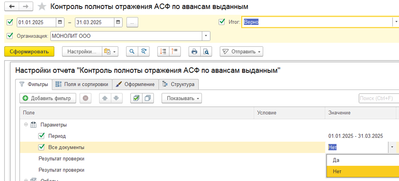The width and height of the screenshot is (399, 181).
Task: Collapse the Параметры tree group
Action: pos(26,125)
